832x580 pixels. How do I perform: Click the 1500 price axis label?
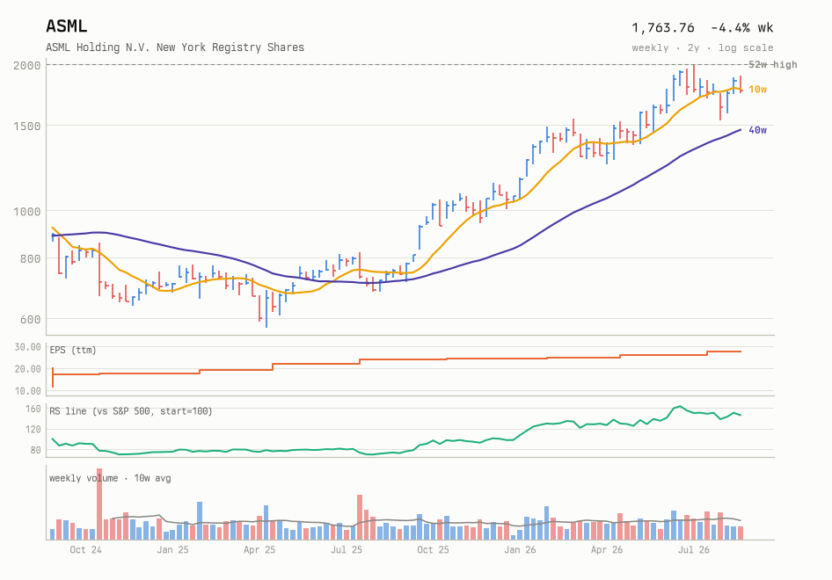(27, 127)
